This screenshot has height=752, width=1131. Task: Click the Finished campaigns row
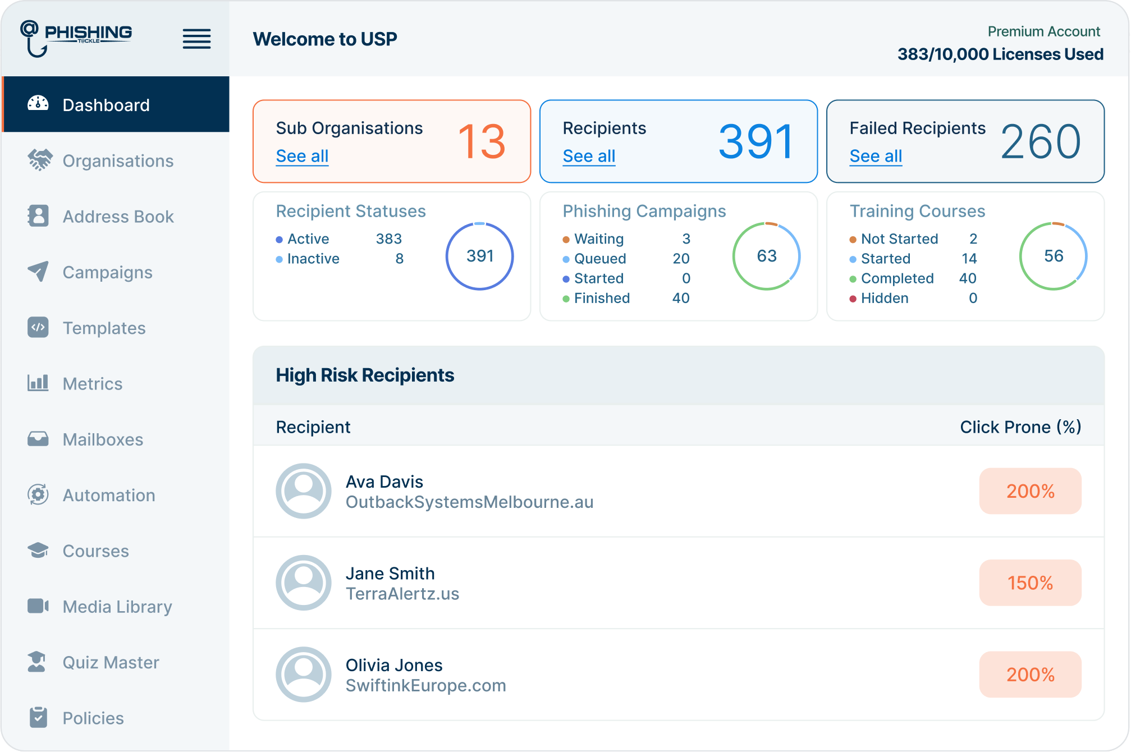point(626,297)
